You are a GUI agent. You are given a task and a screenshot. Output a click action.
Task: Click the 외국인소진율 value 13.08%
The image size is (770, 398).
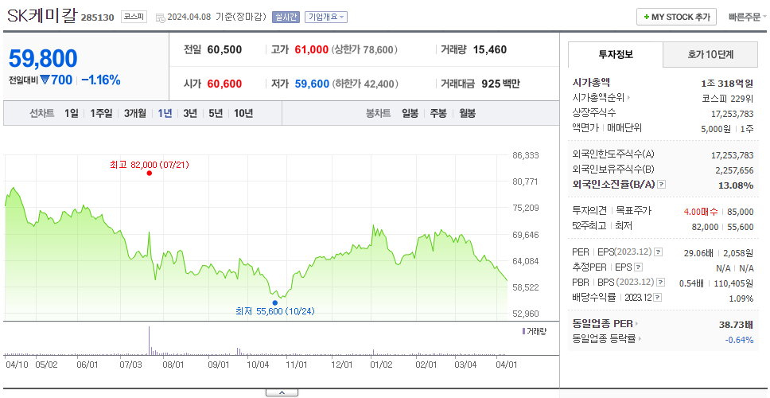736,185
